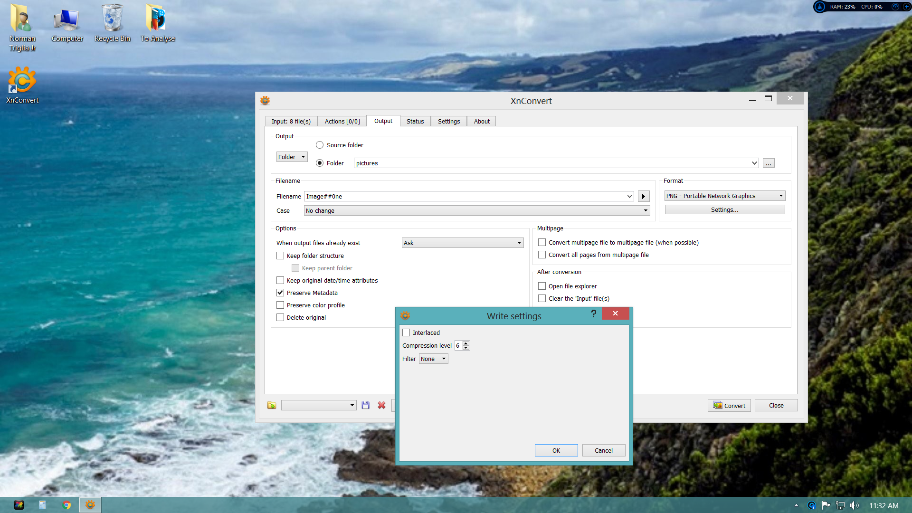Screen dimensions: 912x513
Task: Switch to the Actions [0/0] tab
Action: click(x=342, y=121)
